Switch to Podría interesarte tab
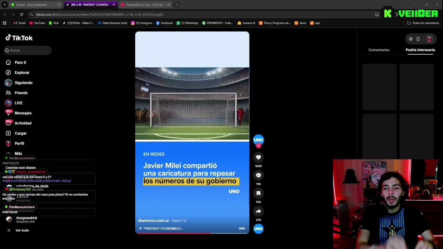This screenshot has width=443, height=249. (x=420, y=50)
